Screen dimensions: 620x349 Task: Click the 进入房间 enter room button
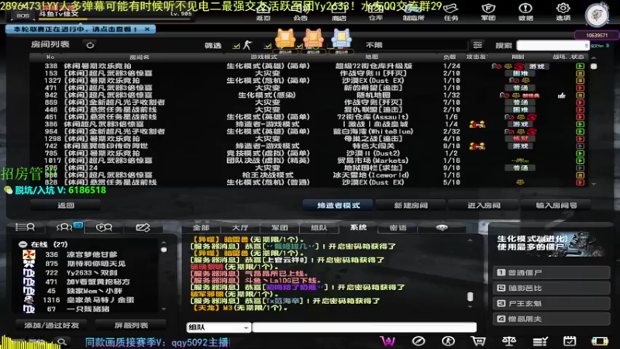[484, 206]
